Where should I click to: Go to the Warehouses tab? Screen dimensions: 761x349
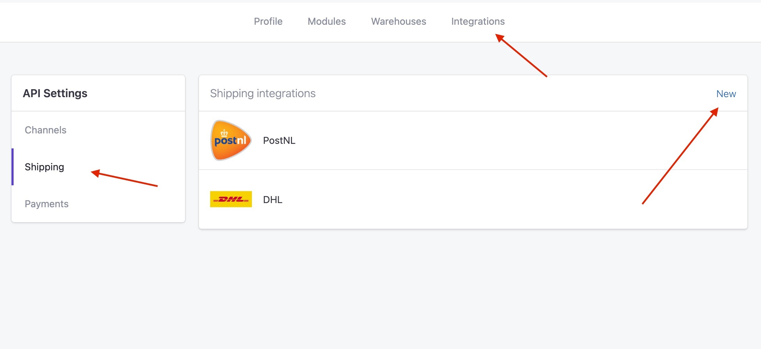[398, 21]
